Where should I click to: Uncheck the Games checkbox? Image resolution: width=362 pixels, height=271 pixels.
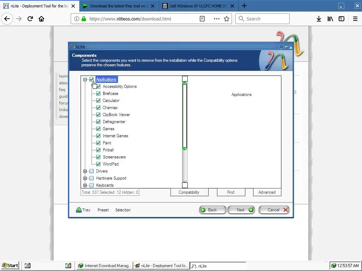click(x=98, y=129)
